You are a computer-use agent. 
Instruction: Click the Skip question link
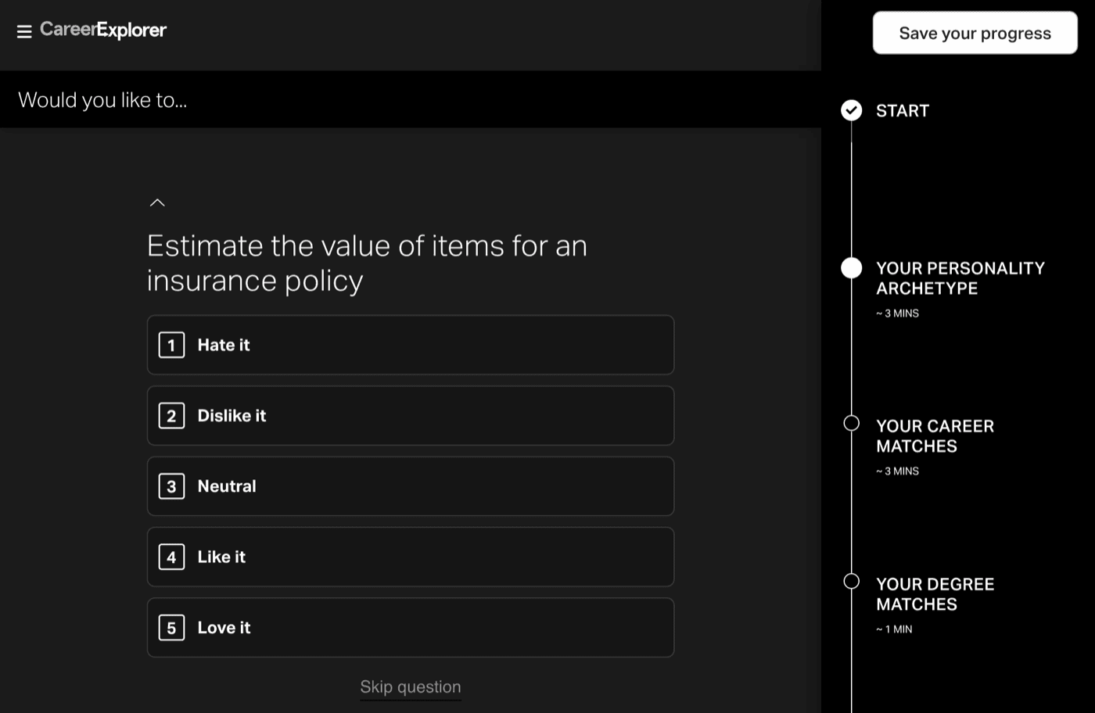(x=411, y=687)
